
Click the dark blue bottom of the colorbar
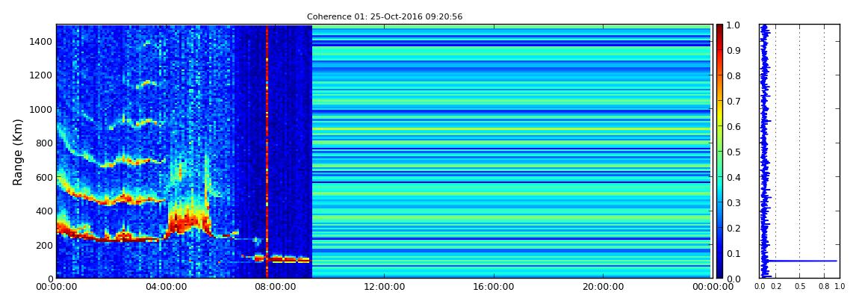pos(719,272)
